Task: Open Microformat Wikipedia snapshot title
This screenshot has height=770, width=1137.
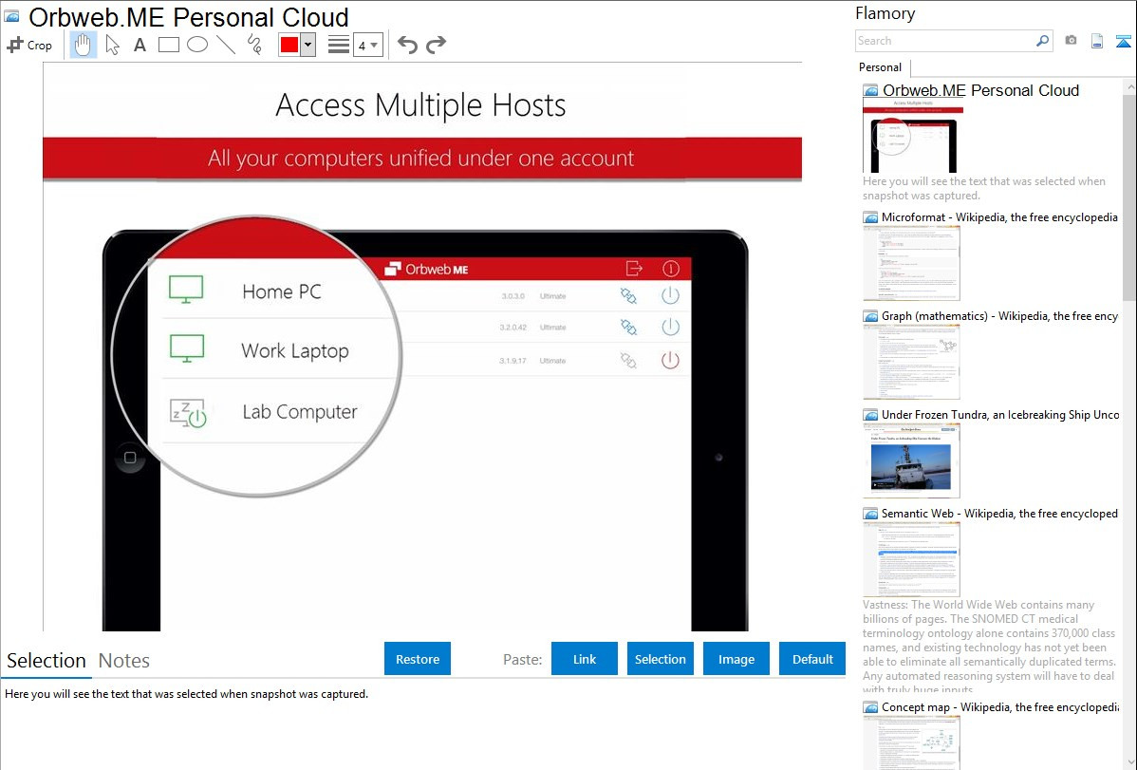Action: (999, 217)
